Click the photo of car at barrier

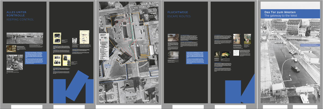pos(15,62)
